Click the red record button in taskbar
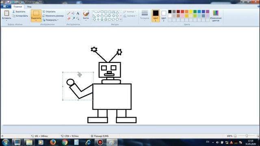The width and height of the screenshot is (260, 146). click(100, 142)
